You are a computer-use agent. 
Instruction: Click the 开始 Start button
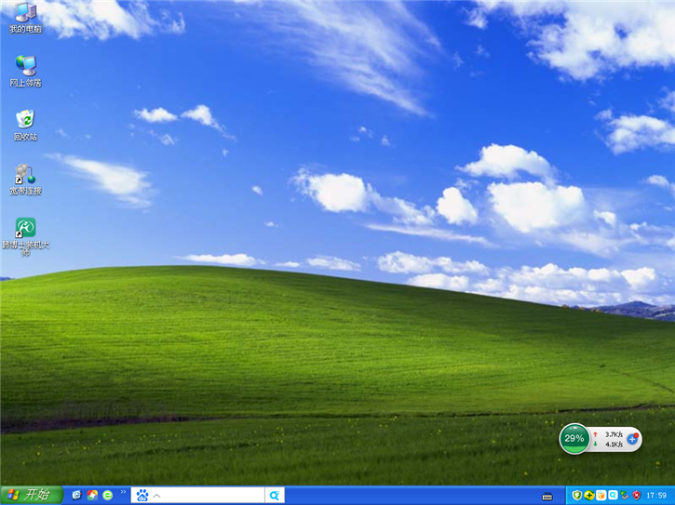[x=32, y=495]
